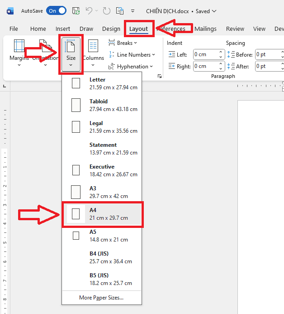Open the Margins tool
Viewport: 284px width, 314px height.
[x=19, y=52]
